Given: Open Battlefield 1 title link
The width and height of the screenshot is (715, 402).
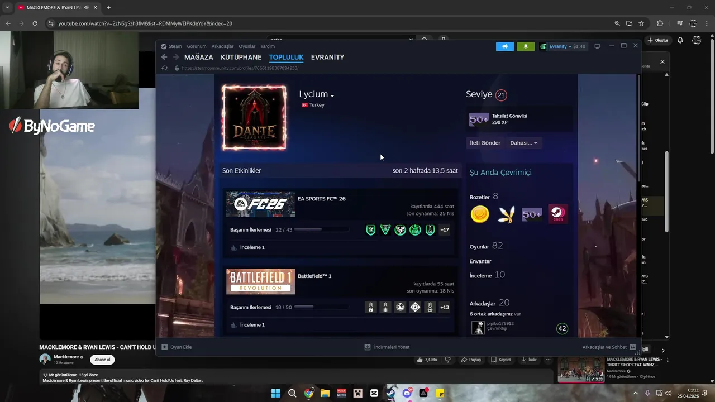Looking at the screenshot, I should (314, 276).
